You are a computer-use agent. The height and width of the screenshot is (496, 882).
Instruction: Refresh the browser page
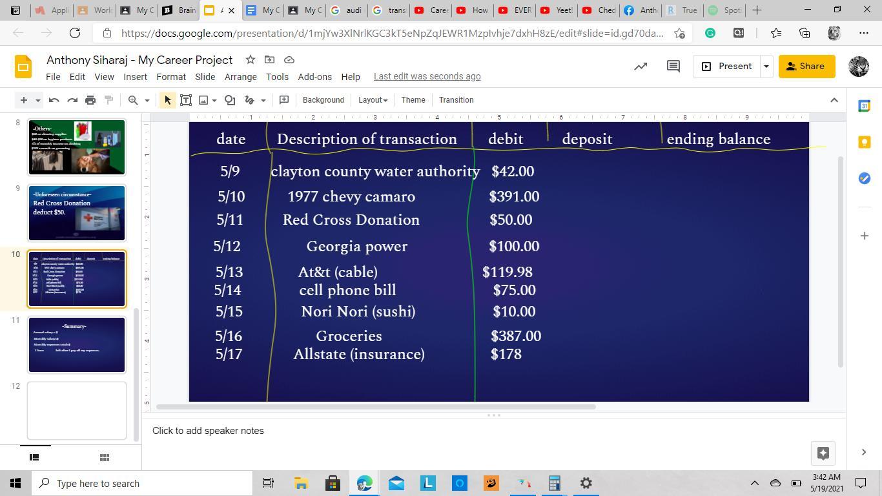pyautogui.click(x=75, y=33)
